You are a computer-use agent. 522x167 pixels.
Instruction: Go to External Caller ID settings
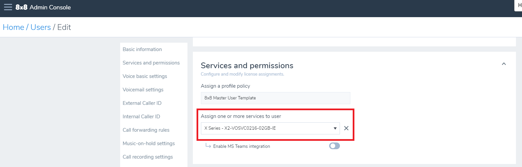[142, 103]
